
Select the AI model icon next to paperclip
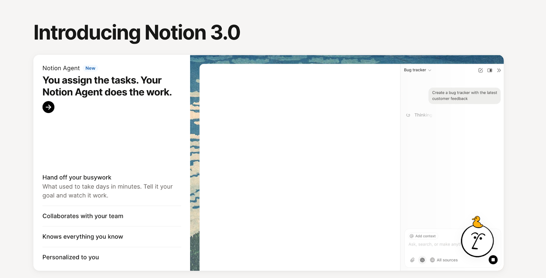pos(422,260)
